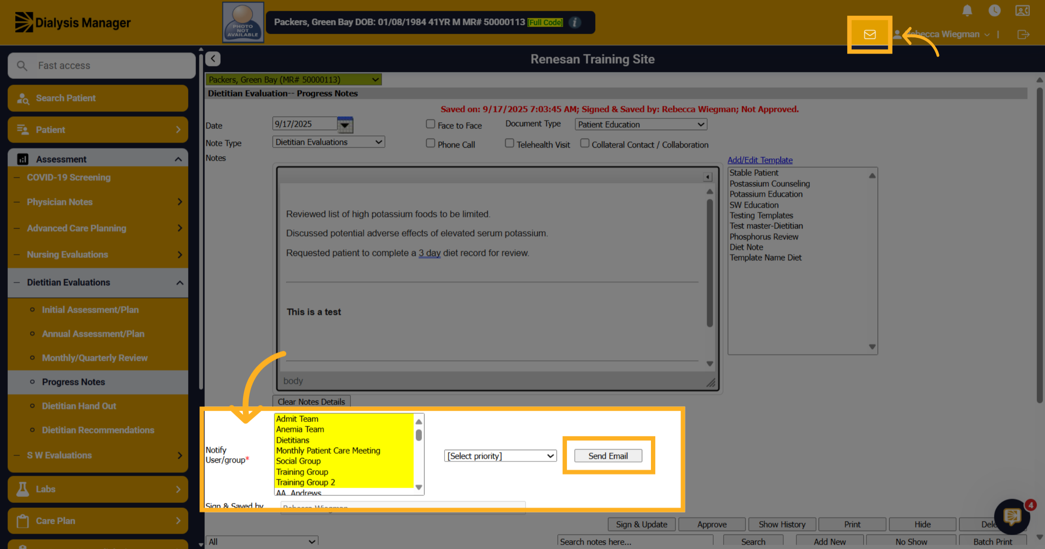Open the notifications bell icon
Viewport: 1045px width, 549px height.
967,10
